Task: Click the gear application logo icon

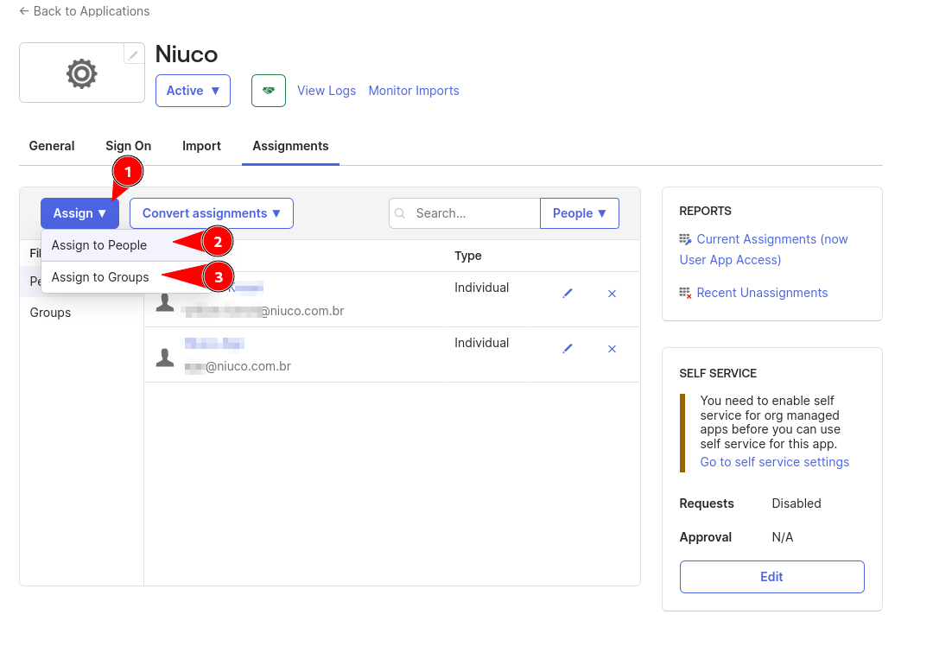Action: click(81, 73)
